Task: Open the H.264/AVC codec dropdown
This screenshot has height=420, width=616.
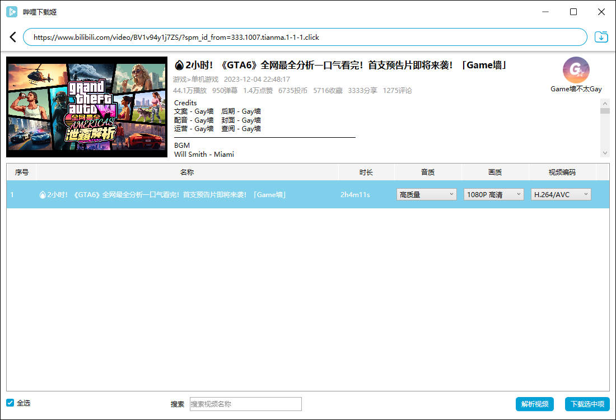Action: (x=561, y=194)
